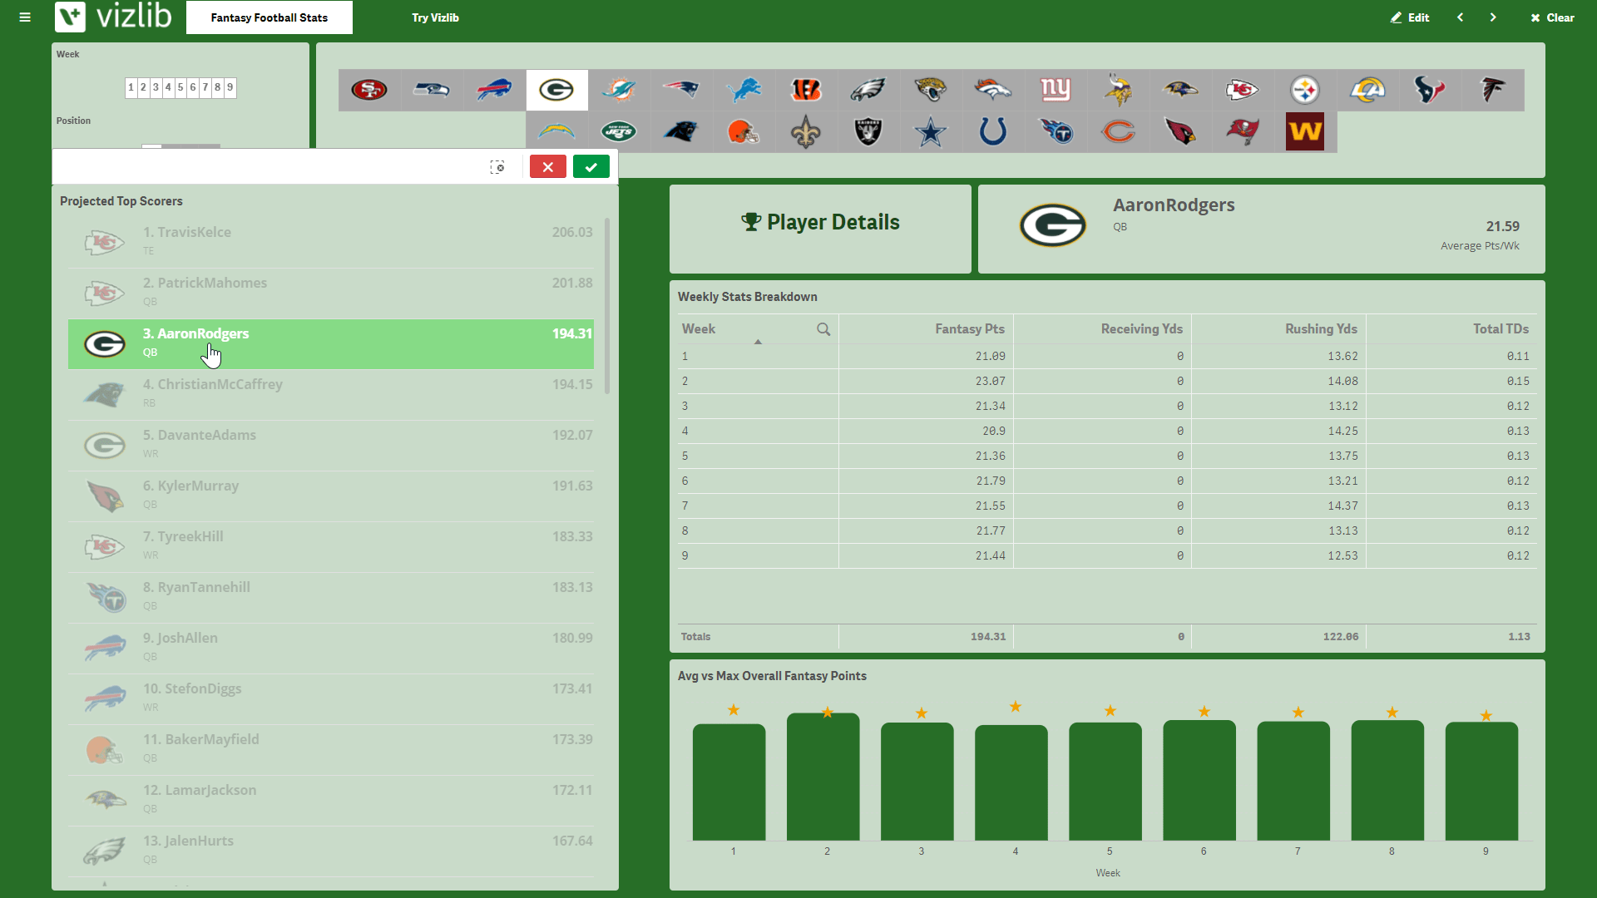
Task: Select the Cincinnati Bengals team logo
Action: (x=806, y=90)
